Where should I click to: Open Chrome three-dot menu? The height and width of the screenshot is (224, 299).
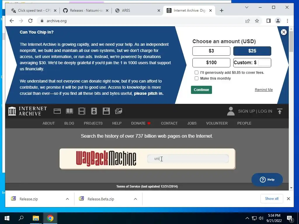coord(287,21)
